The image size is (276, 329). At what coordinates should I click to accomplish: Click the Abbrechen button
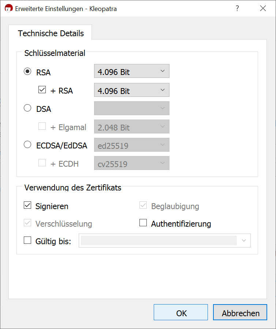[x=240, y=313]
